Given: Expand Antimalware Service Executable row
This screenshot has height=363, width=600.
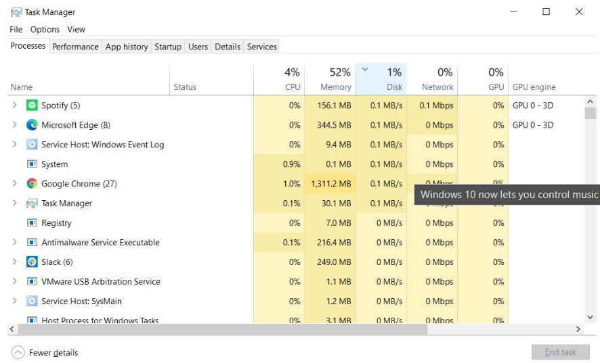Looking at the screenshot, I should tap(14, 242).
